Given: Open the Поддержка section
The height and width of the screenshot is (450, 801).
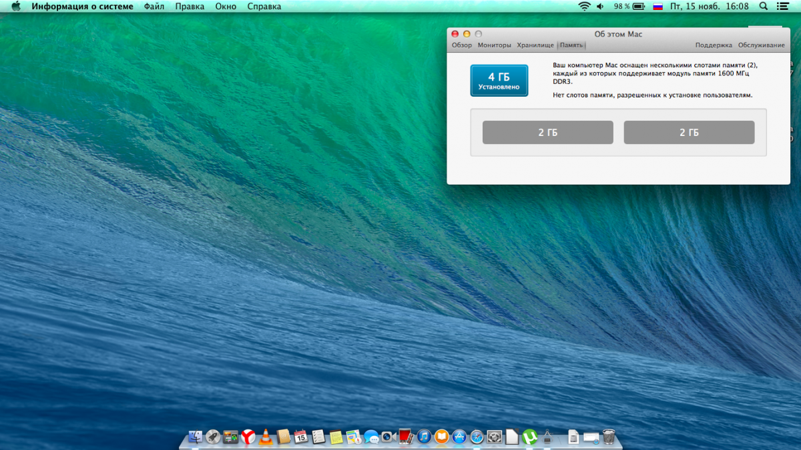Looking at the screenshot, I should click(714, 45).
